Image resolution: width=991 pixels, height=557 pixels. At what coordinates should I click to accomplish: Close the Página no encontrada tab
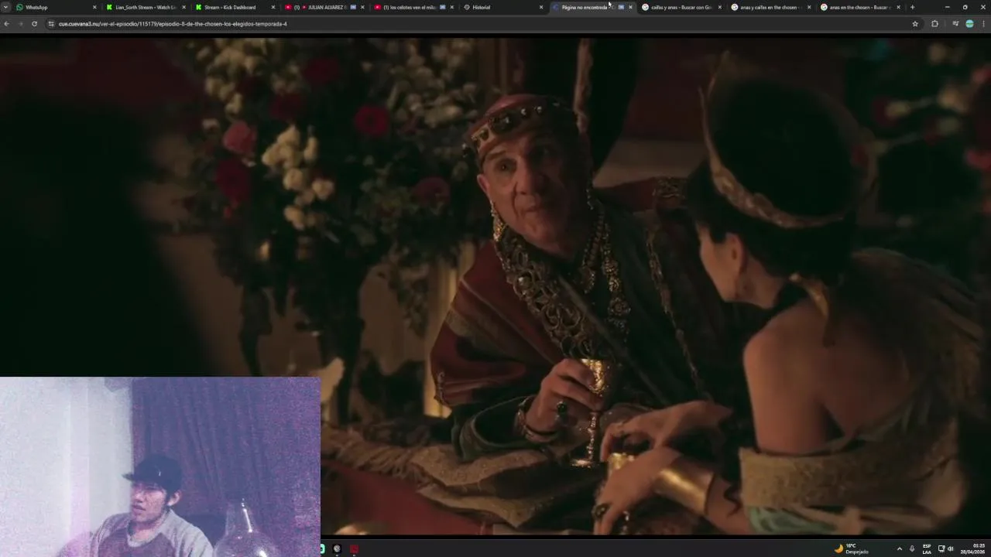[630, 7]
